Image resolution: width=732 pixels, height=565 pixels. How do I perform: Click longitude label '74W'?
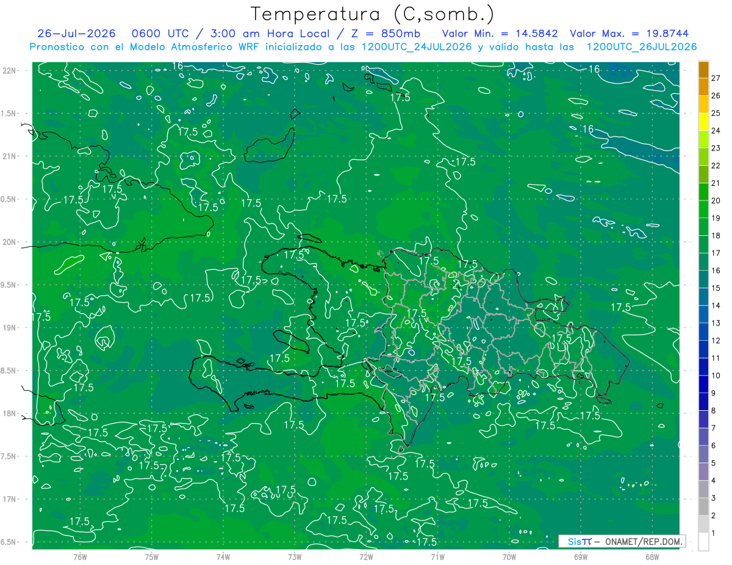tap(223, 557)
